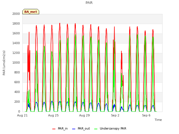The image size is (179, 134).
Task: Click the green Undercanopy PAR legend marker
Action: point(96,129)
